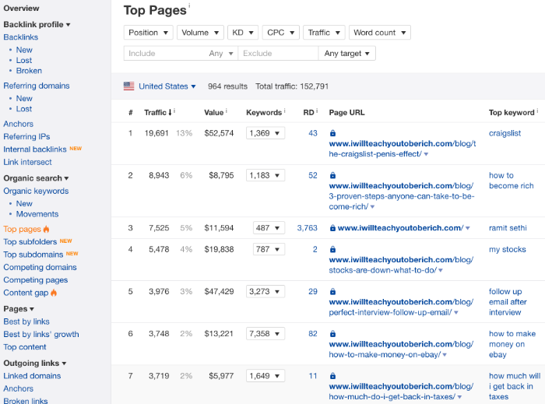Click the info icon next to the Top Pages title
The width and height of the screenshot is (545, 404).
tap(189, 5)
